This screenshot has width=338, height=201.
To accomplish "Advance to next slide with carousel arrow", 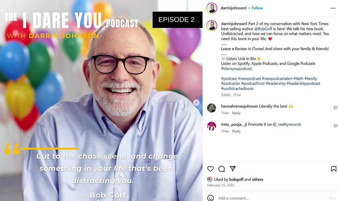I will coord(196,103).
